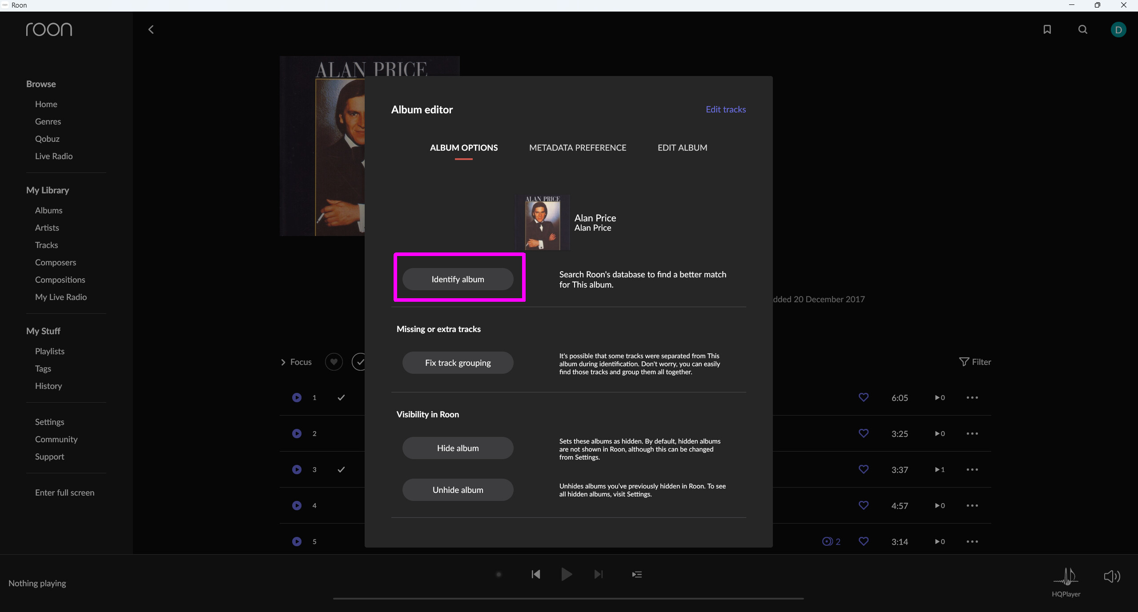Open the bookmarks icon
The image size is (1138, 612).
[1047, 29]
